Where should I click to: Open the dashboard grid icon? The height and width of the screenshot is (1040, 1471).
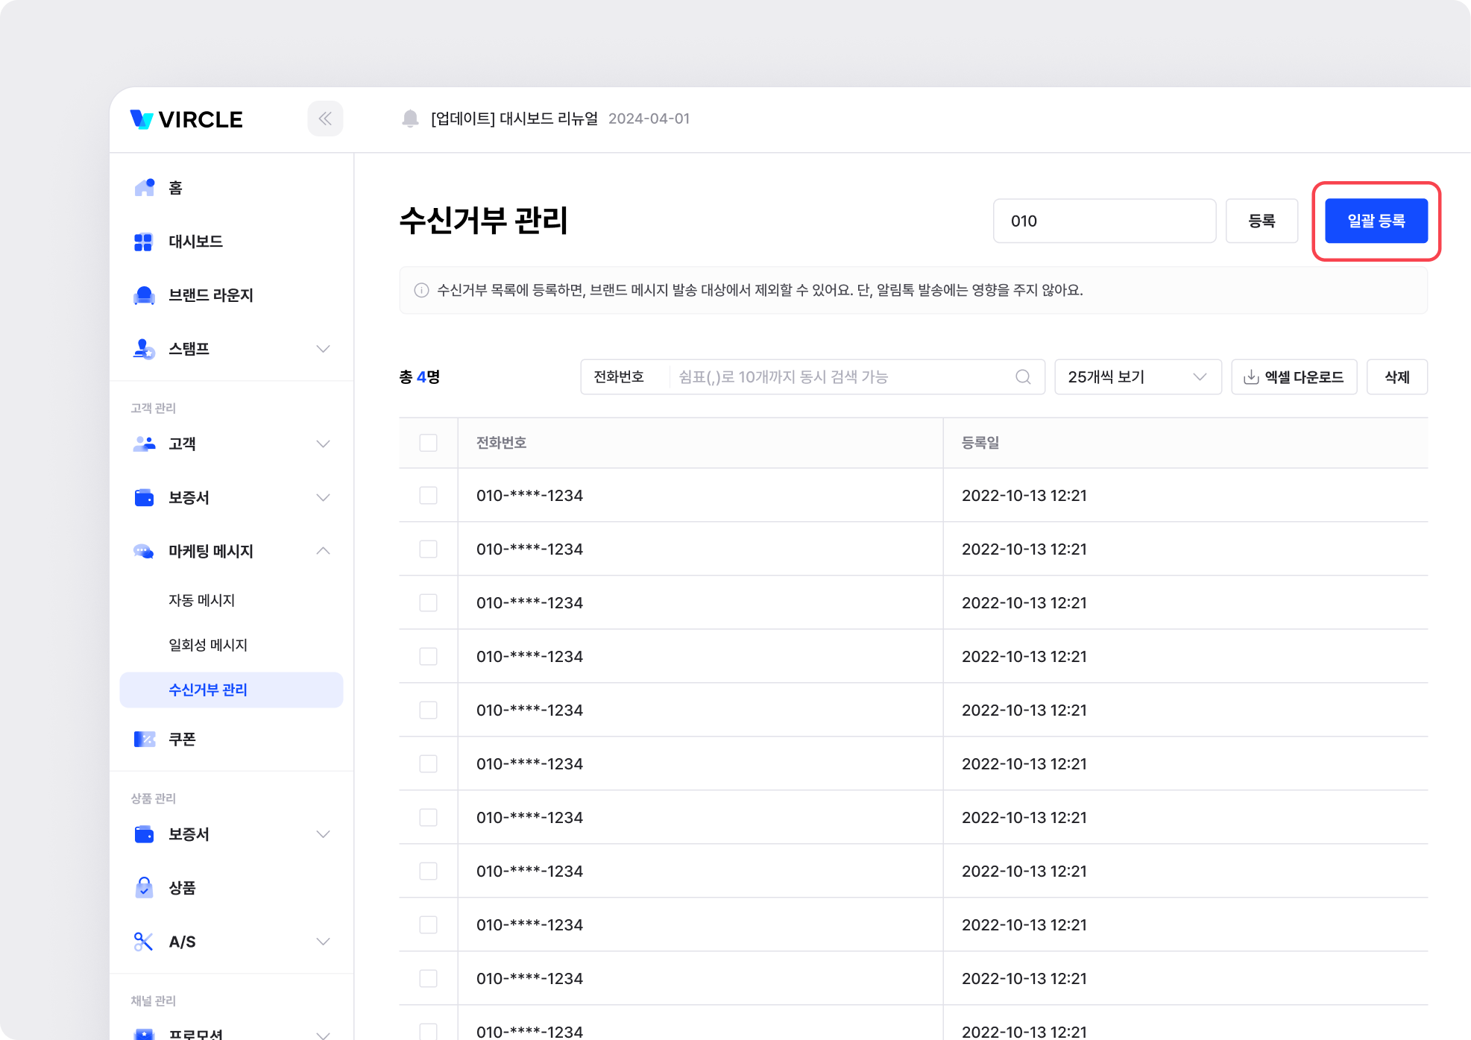coord(143,242)
